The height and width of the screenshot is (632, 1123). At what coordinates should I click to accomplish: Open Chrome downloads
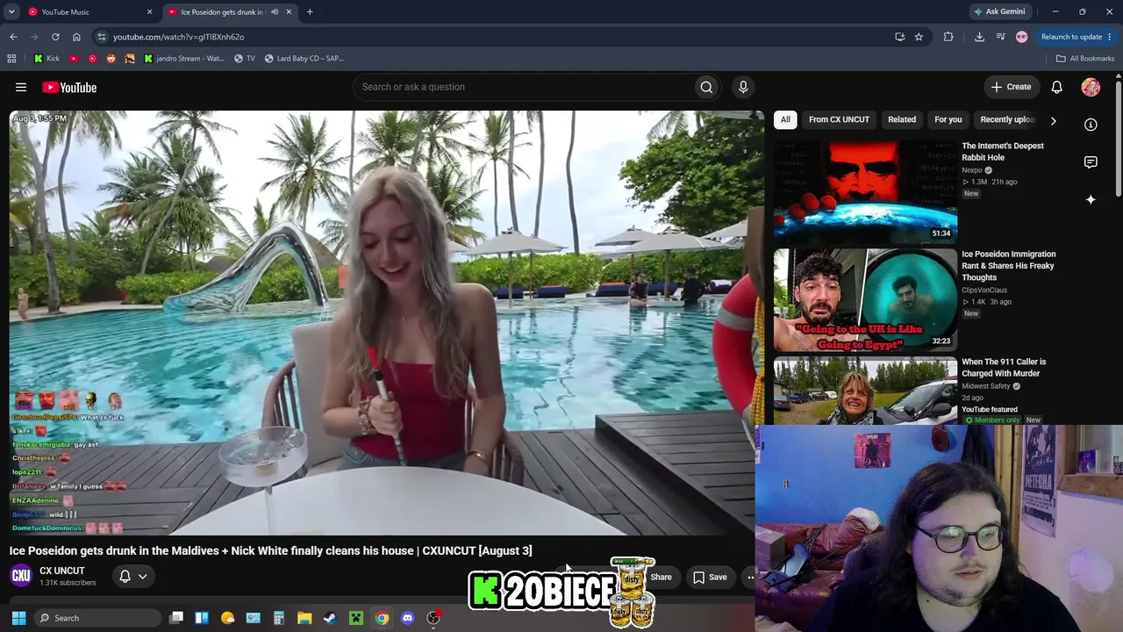tap(979, 37)
